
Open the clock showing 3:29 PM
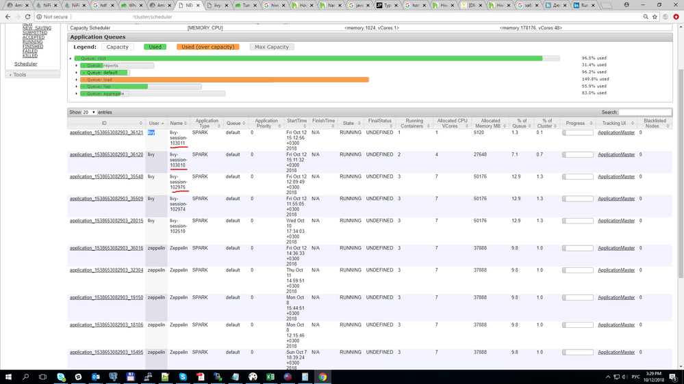(x=653, y=376)
